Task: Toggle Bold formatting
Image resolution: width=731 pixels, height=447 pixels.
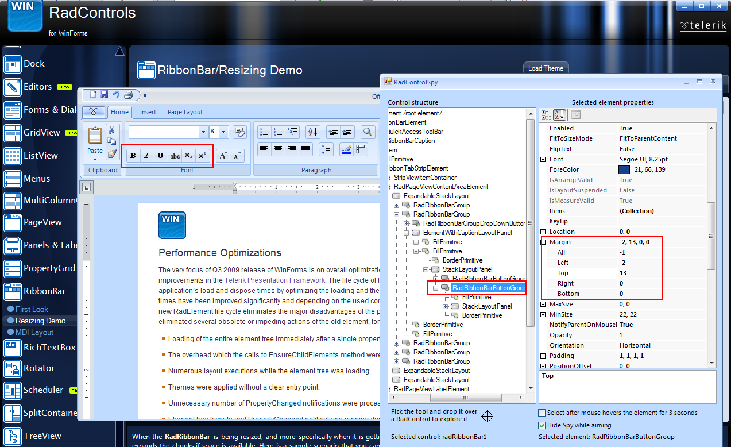Action: pyautogui.click(x=133, y=156)
